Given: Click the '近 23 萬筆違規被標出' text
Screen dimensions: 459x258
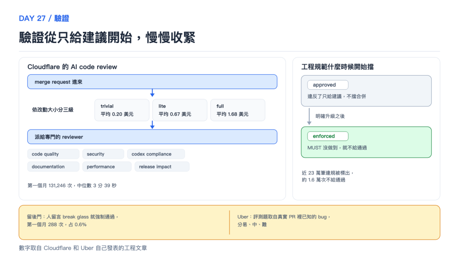Looking at the screenshot, I should pos(326,173).
